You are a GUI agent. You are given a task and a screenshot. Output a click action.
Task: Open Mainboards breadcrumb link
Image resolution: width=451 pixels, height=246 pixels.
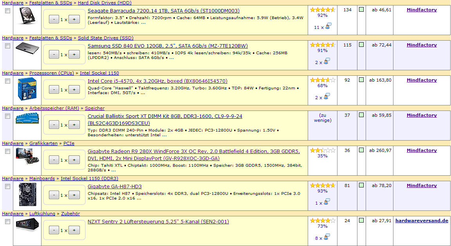pos(42,178)
